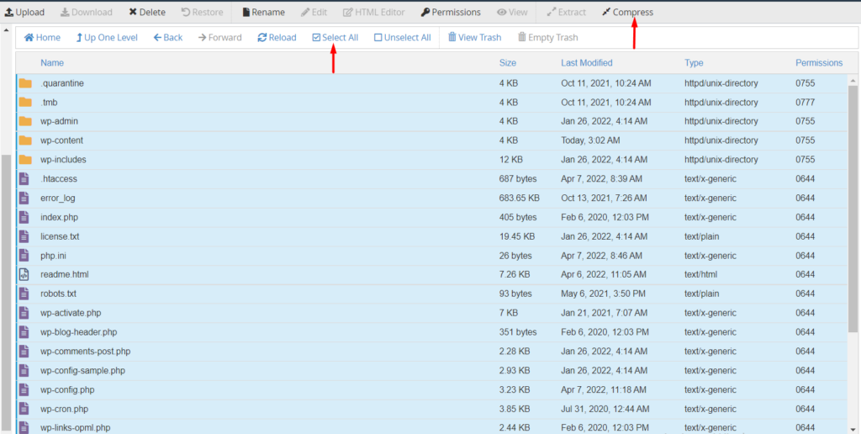Click 'Today, 3:02 AM' modified date

point(590,140)
